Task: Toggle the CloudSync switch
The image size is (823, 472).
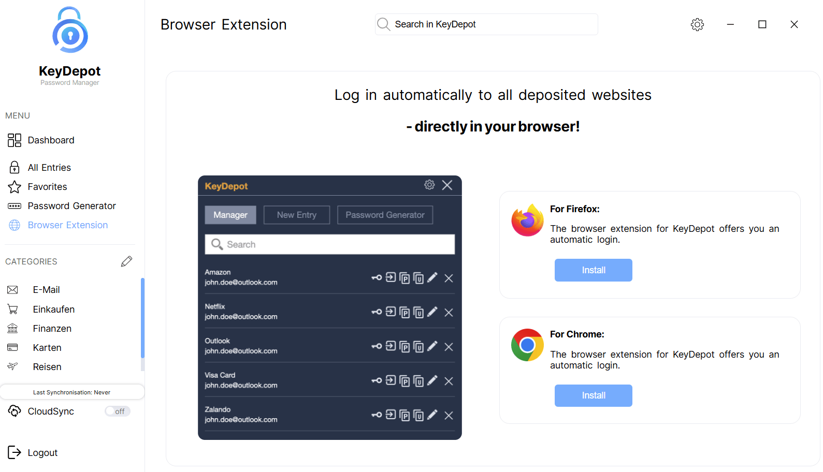Action: pos(118,411)
